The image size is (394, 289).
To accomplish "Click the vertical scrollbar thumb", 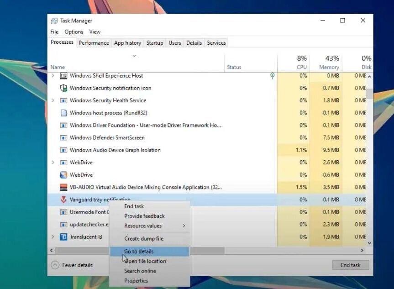I will pos(369,94).
